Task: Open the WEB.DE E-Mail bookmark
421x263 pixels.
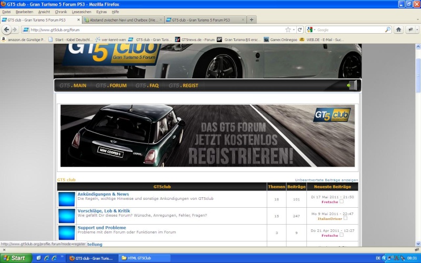Action: 322,40
